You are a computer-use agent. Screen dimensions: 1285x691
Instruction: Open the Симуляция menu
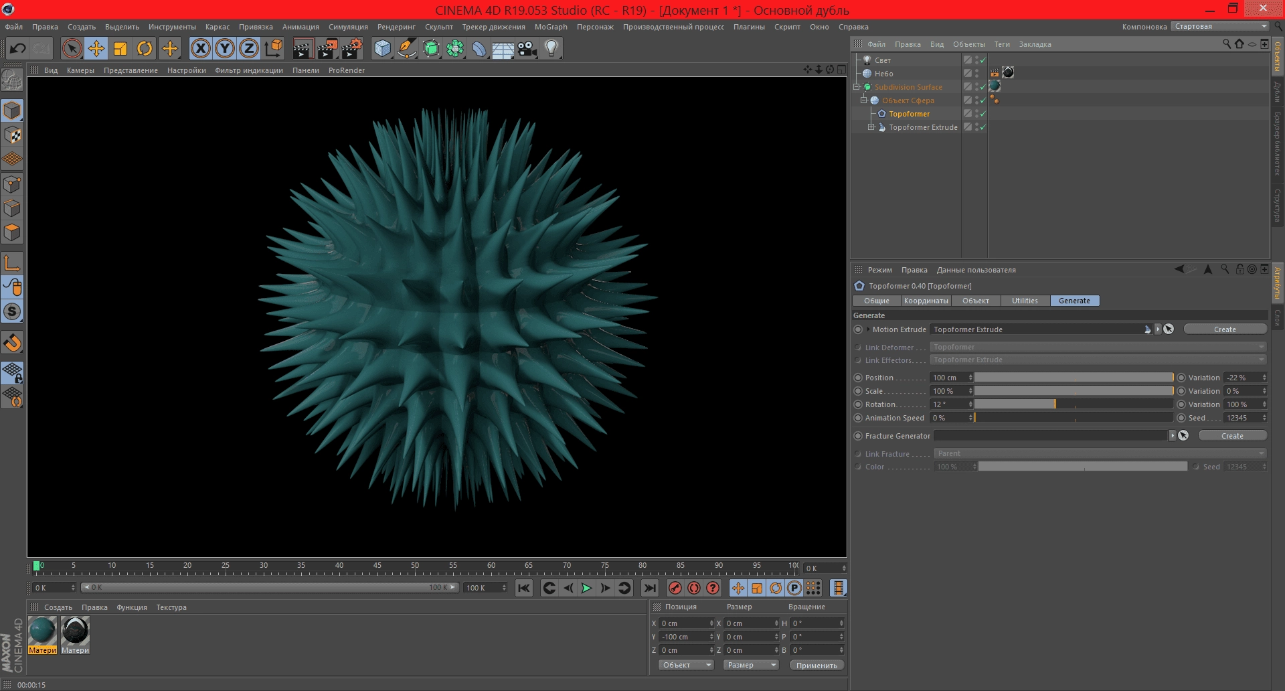348,27
